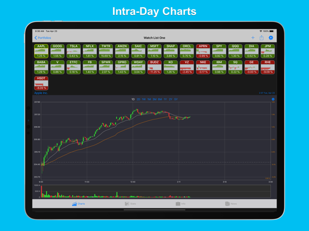Select the GE ticker tile
The height and width of the screenshot is (231, 309).
(x=251, y=67)
